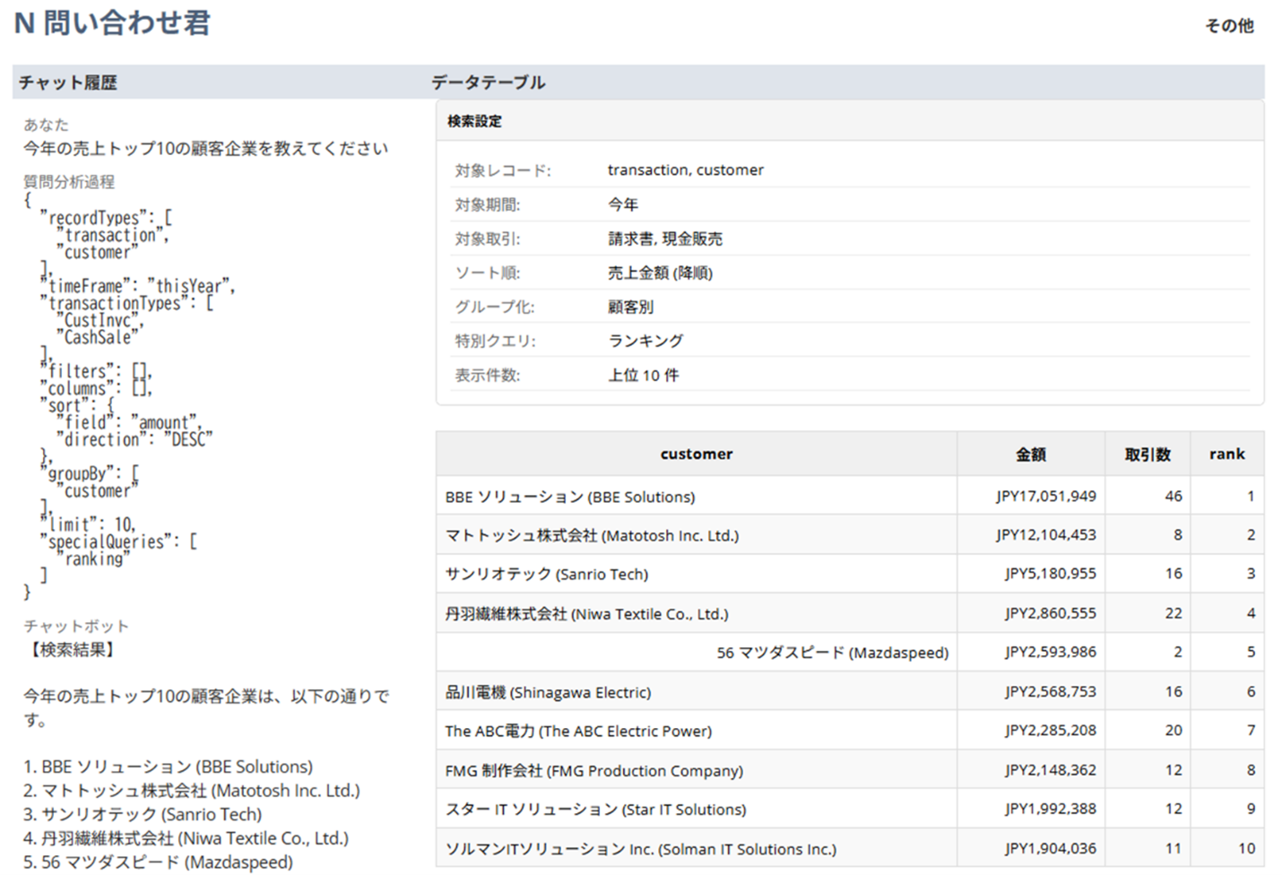
Task: Click the 検索設定 section title
Action: tap(474, 121)
